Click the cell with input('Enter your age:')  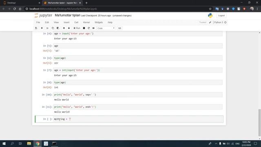tap(138, 33)
